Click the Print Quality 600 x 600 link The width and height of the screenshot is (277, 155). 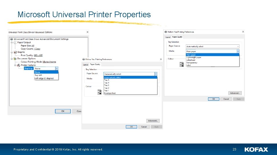(x=38, y=55)
